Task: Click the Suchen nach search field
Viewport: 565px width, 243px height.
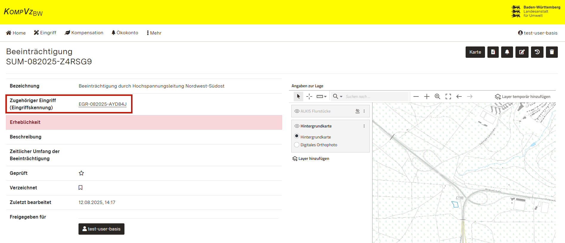Action: pos(375,96)
